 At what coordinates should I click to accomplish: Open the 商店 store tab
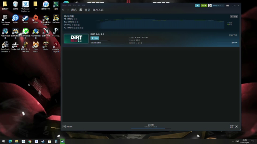point(74,10)
